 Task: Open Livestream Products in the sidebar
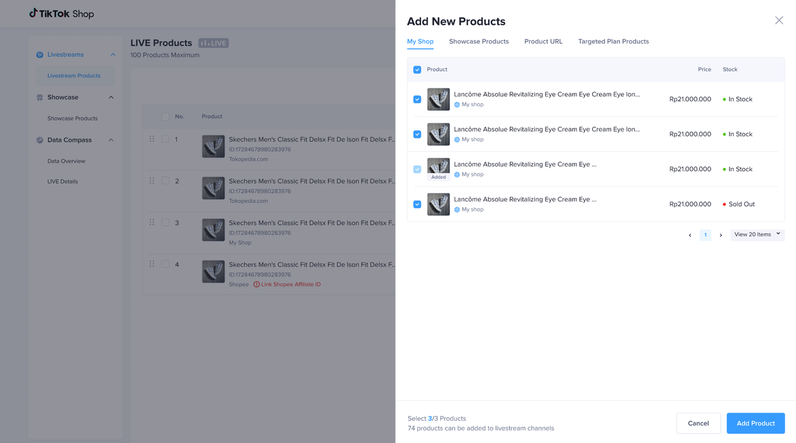[75, 76]
